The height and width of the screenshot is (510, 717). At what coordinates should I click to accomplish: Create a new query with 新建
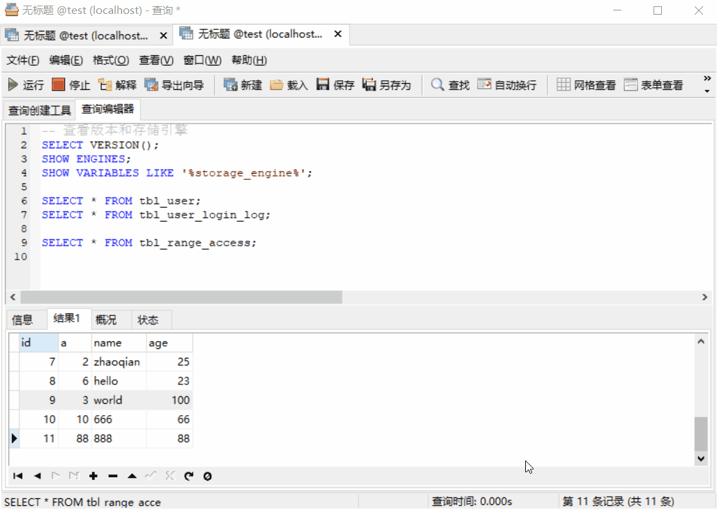(x=243, y=85)
